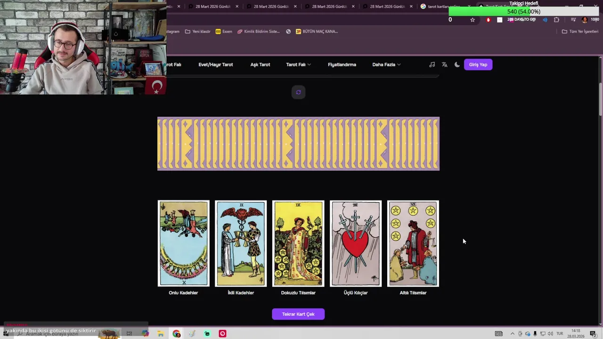This screenshot has height=339, width=603.
Task: Pick a card from the face-down deck
Action: click(x=298, y=144)
